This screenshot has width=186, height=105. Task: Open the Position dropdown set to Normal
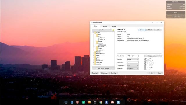[x=133, y=59]
